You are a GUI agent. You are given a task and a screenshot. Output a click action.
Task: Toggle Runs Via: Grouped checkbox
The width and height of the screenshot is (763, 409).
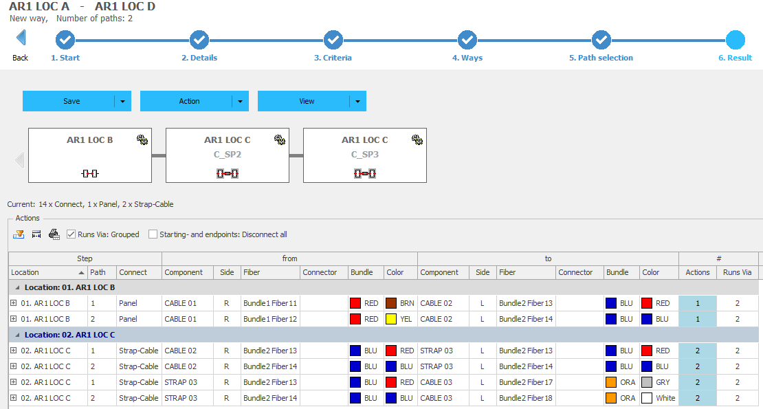71,234
